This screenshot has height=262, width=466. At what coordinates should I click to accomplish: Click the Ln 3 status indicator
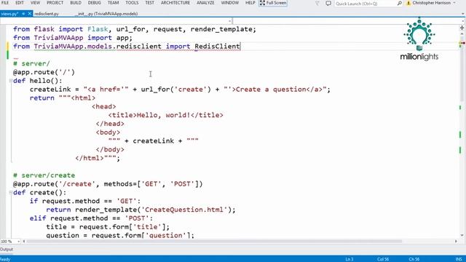349,259
